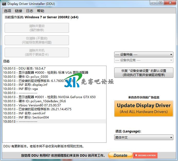Click the 清除并关机 button
Screen dimensions: 178x161
(37, 52)
